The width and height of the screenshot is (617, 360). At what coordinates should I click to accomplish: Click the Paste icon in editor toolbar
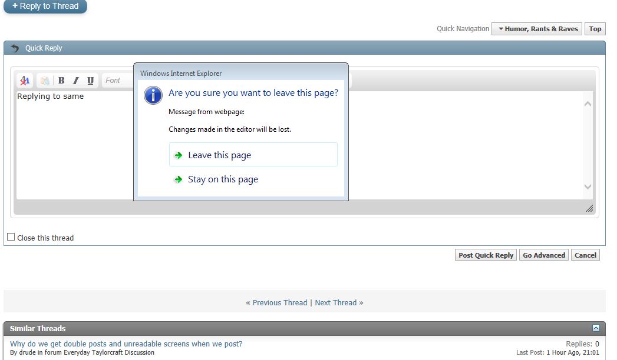pyautogui.click(x=45, y=81)
